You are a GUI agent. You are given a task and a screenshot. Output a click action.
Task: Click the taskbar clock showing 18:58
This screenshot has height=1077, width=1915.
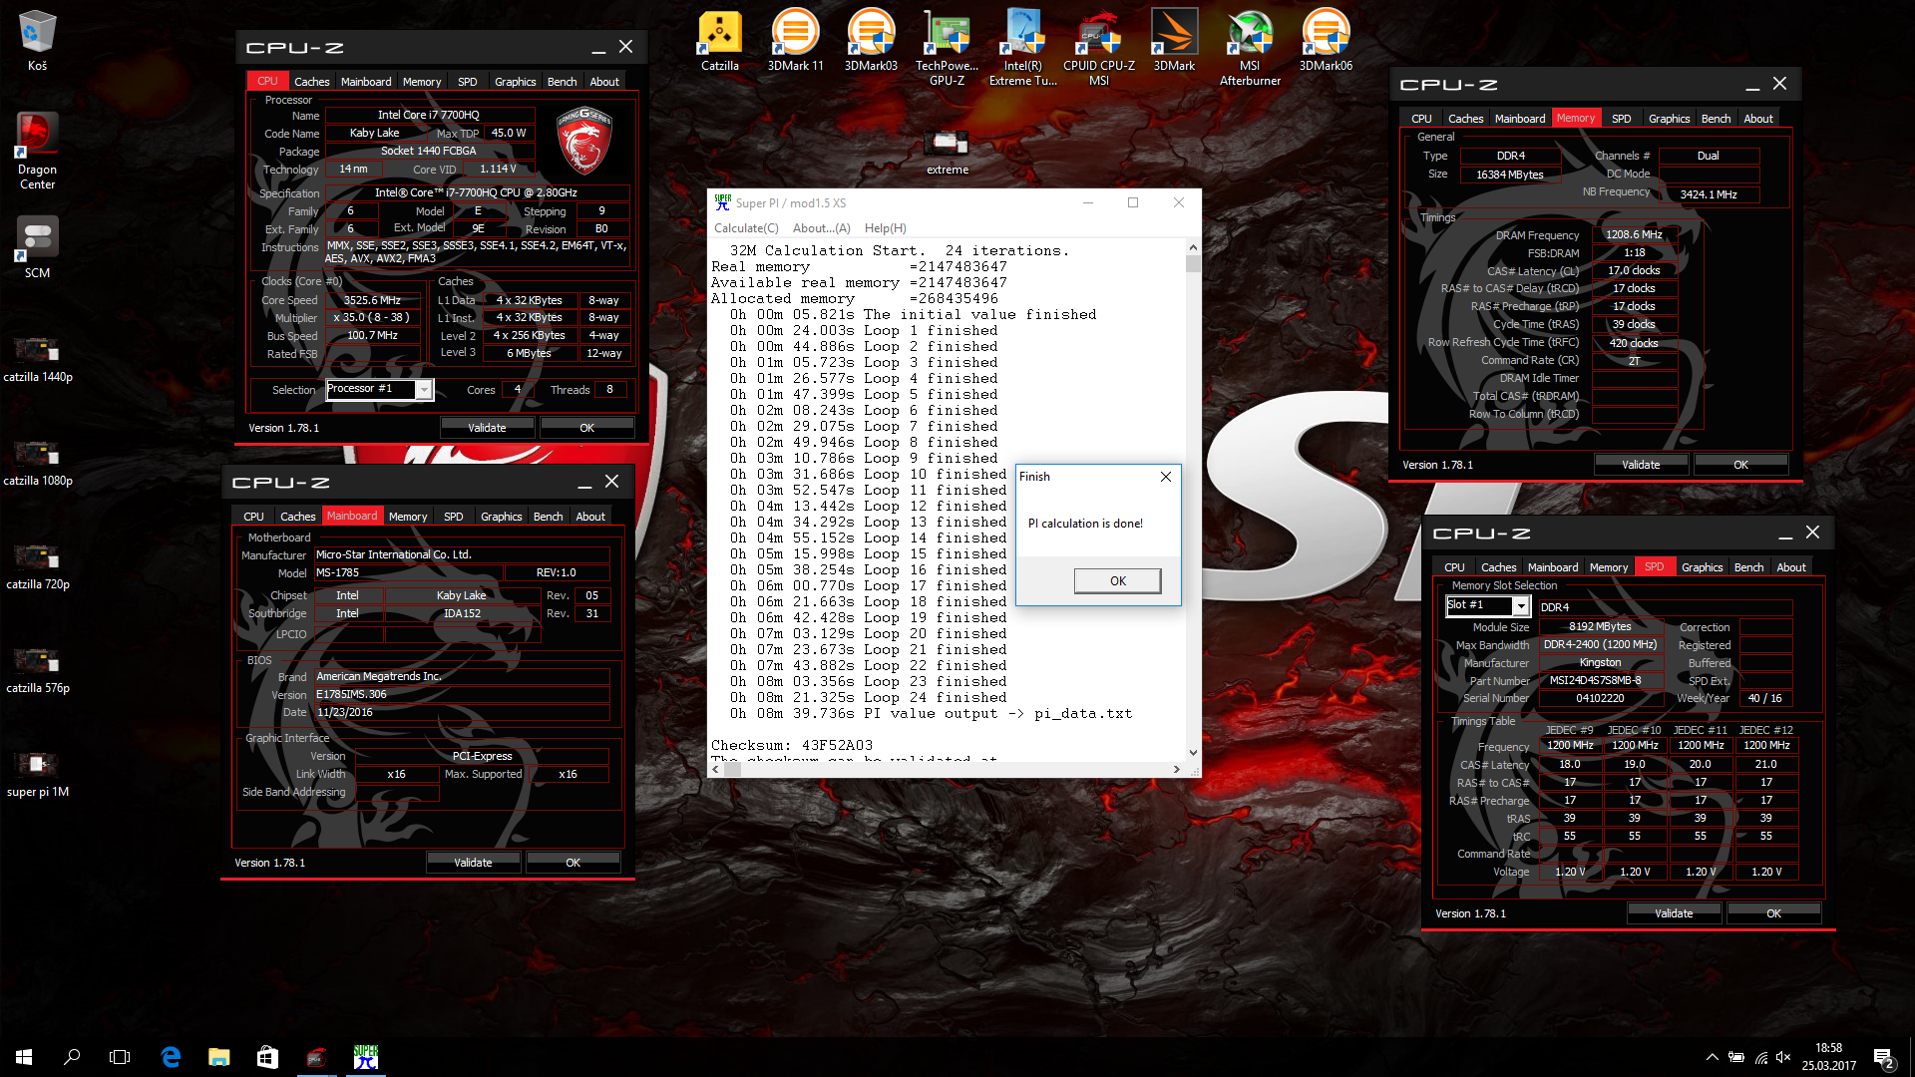1828,1057
